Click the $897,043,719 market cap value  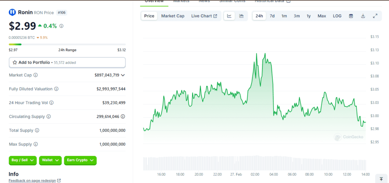[x=107, y=75]
